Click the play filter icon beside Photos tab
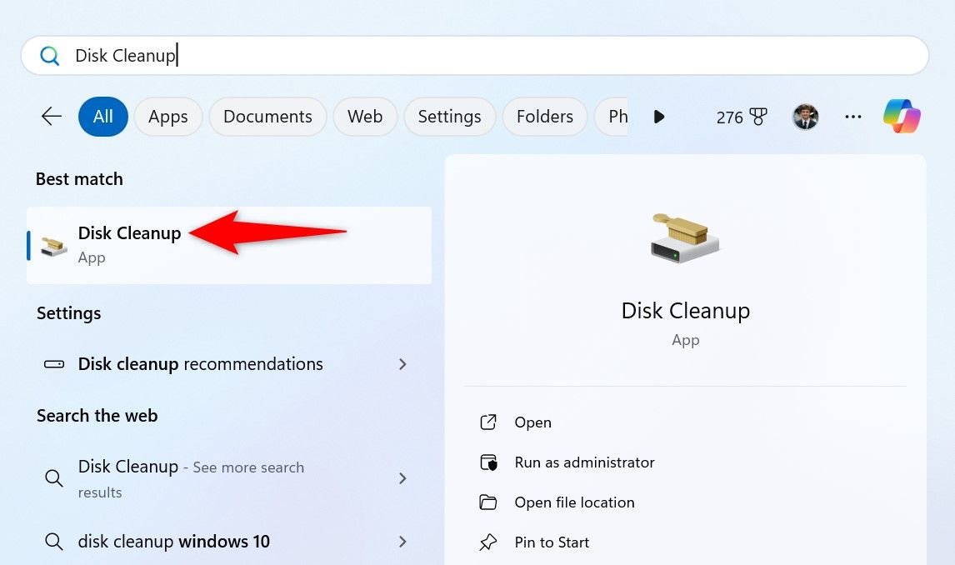Image resolution: width=955 pixels, height=565 pixels. point(659,117)
